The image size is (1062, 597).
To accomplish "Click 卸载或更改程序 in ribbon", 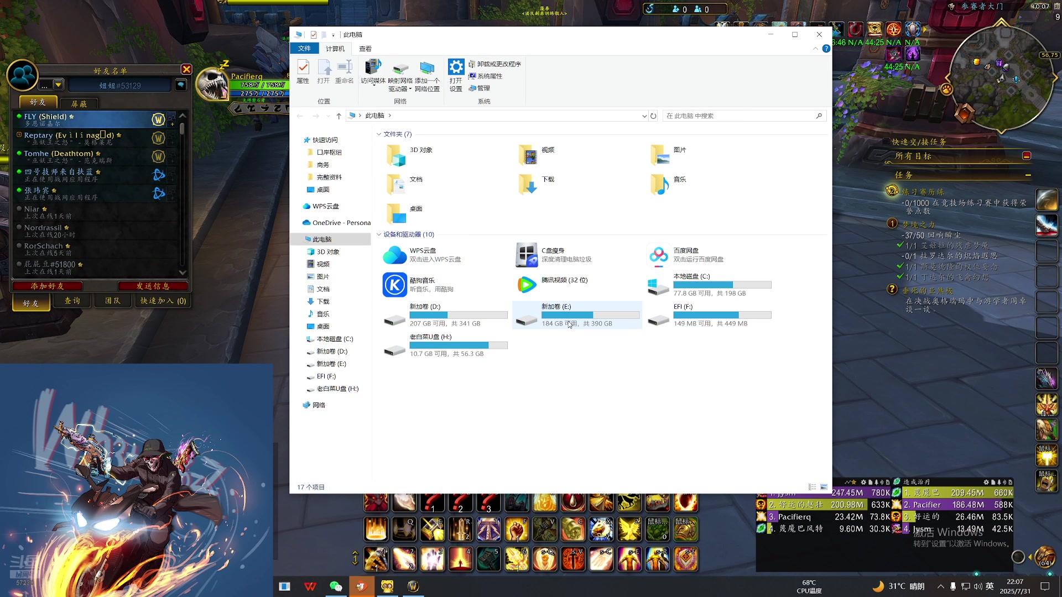I will (495, 64).
